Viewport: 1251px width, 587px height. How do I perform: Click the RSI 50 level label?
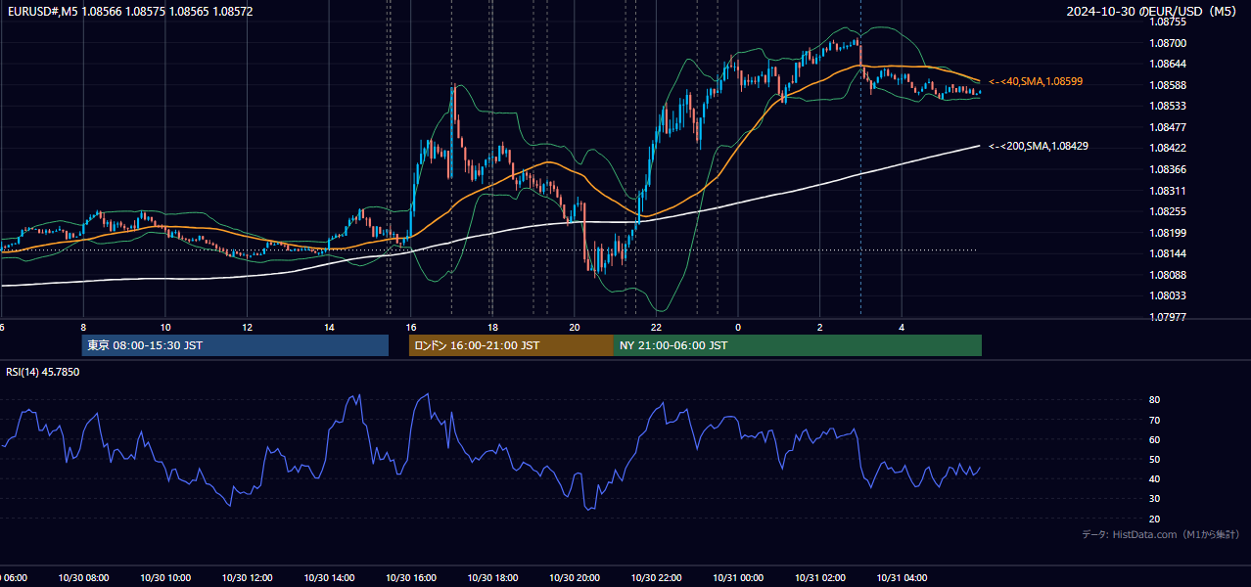[x=1154, y=459]
